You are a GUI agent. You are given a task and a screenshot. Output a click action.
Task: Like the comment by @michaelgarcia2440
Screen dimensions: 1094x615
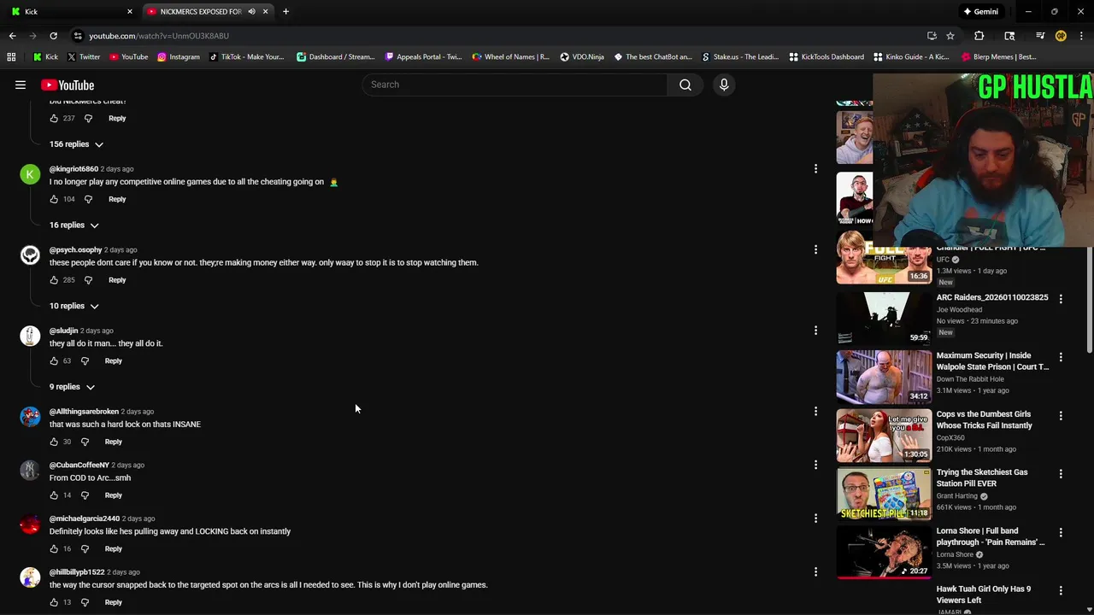54,548
